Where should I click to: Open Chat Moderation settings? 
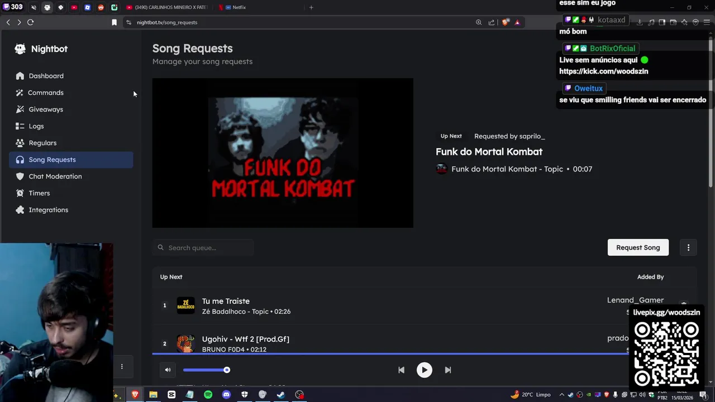71,176
